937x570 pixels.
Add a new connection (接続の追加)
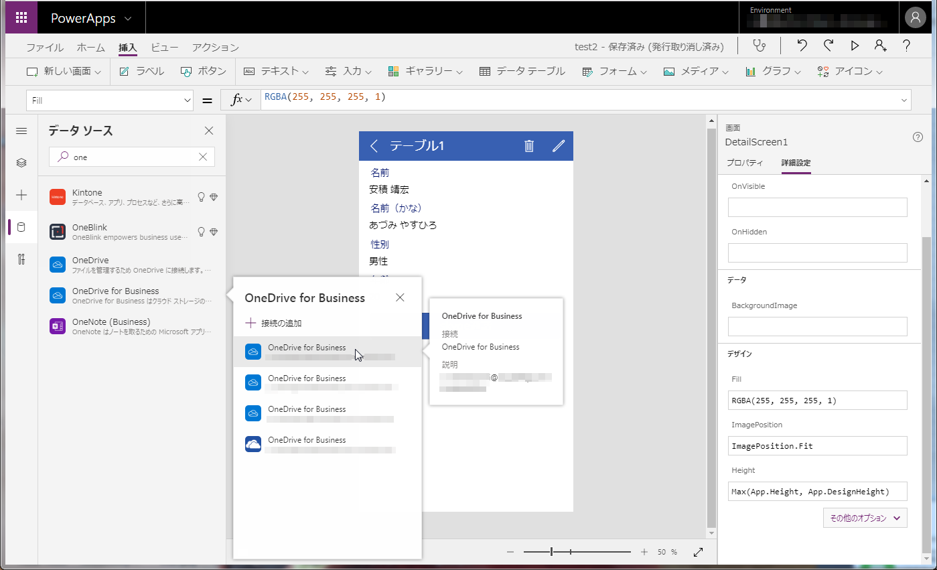point(273,323)
